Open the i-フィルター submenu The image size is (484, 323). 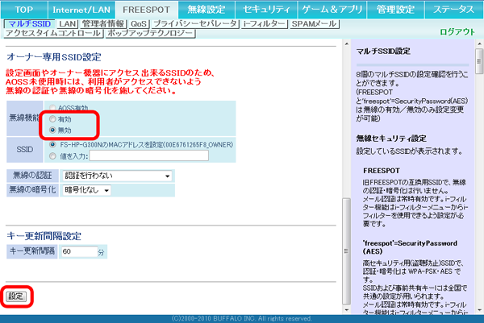tap(265, 23)
